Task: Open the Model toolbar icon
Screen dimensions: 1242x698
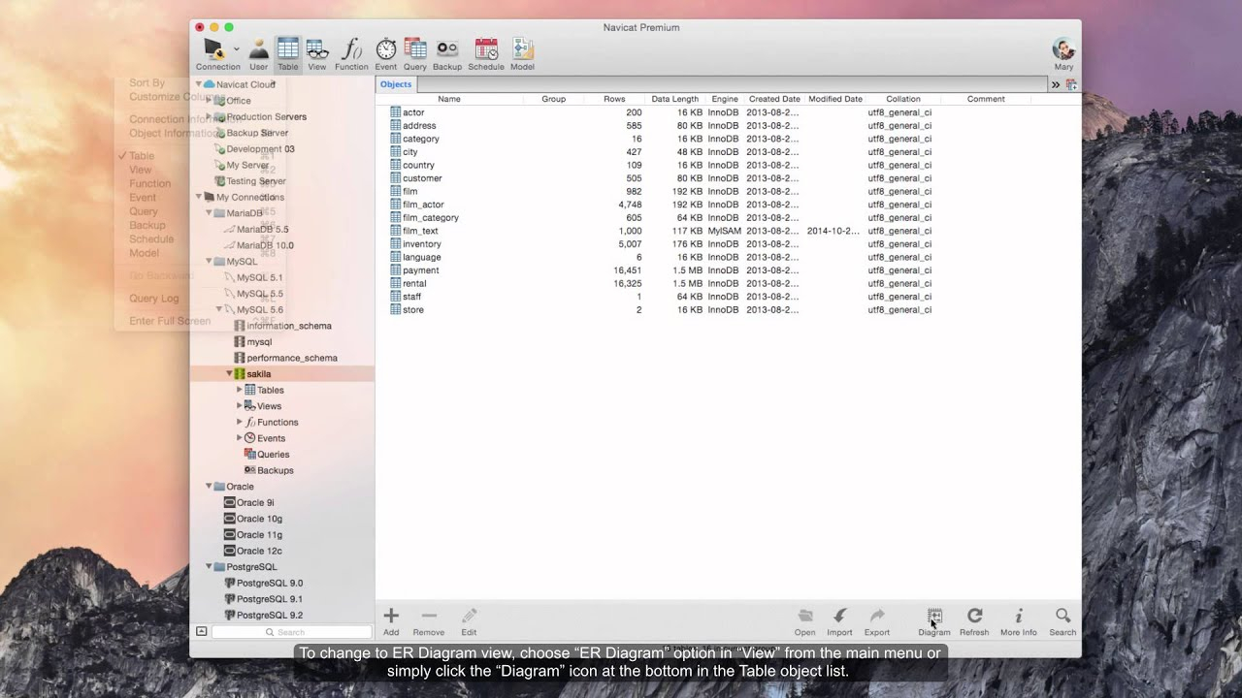Action: [522, 49]
